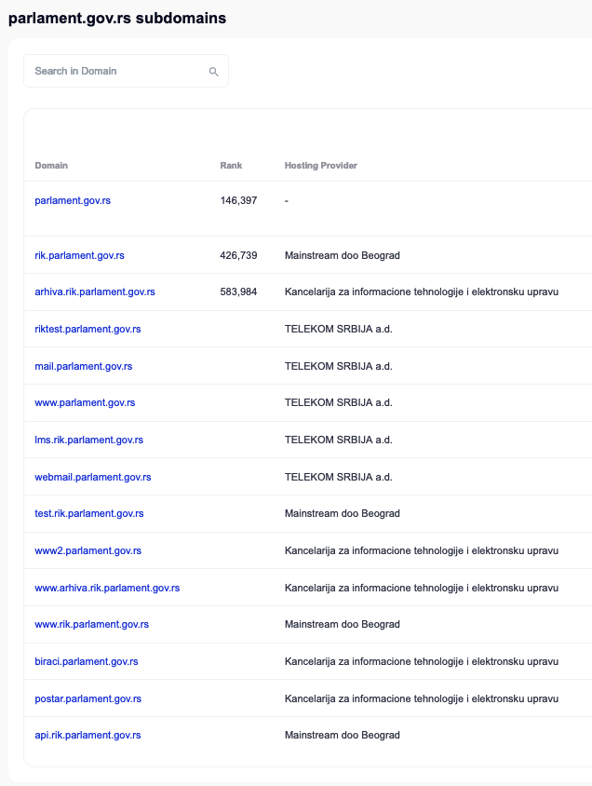592x786 pixels.
Task: Click the Hosting Provider column header
Action: 320,166
